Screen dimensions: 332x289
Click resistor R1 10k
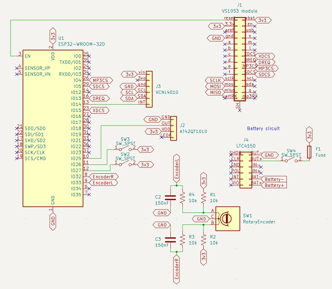(x=203, y=198)
